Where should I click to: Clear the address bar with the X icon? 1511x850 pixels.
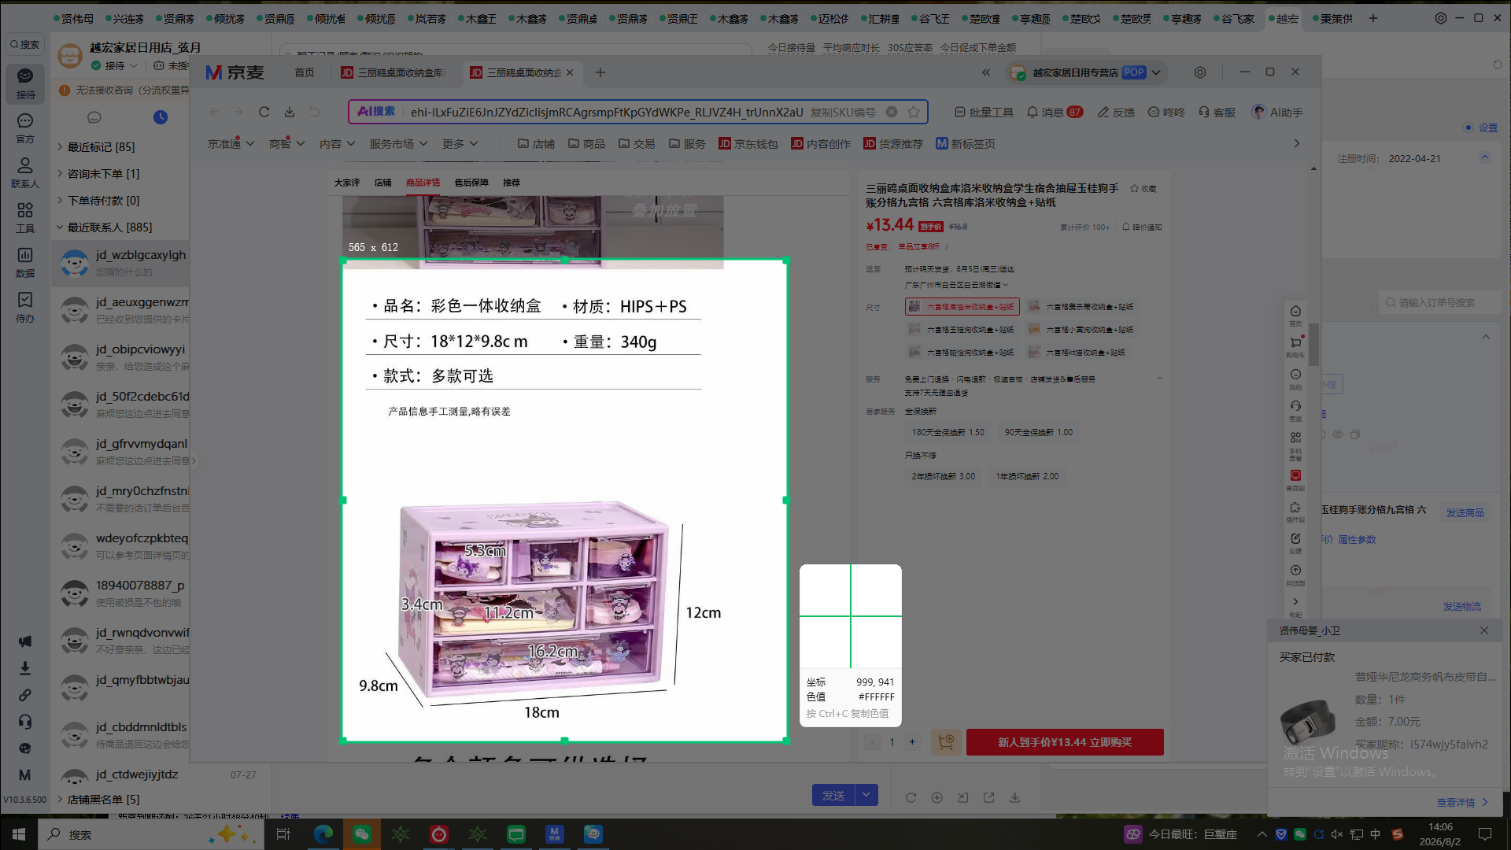tap(892, 112)
